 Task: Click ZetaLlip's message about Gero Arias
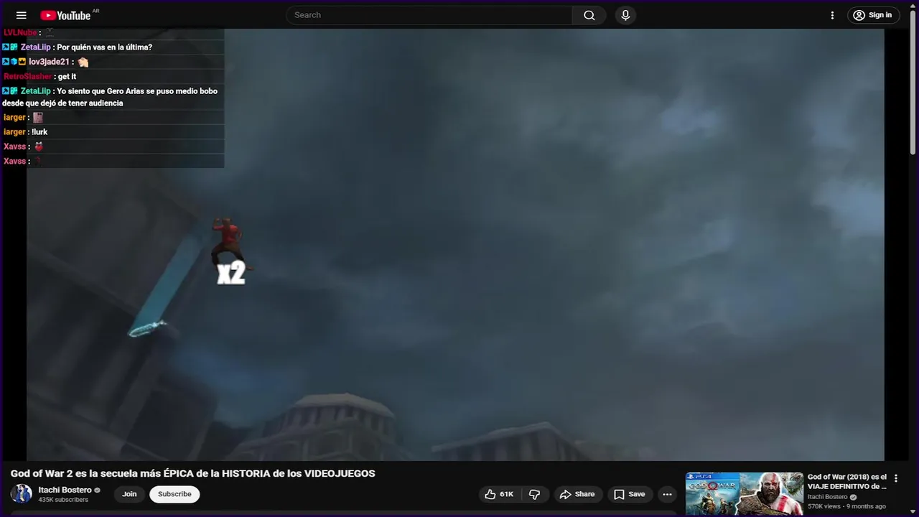pos(110,97)
